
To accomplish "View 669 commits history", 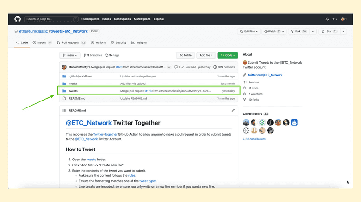I will (227, 67).
